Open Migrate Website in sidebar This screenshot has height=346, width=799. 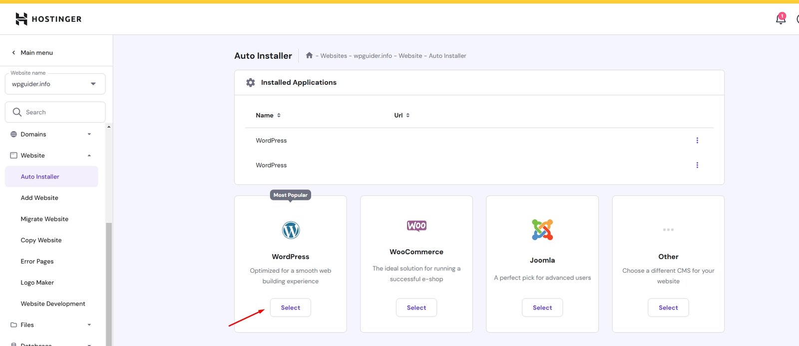44,219
